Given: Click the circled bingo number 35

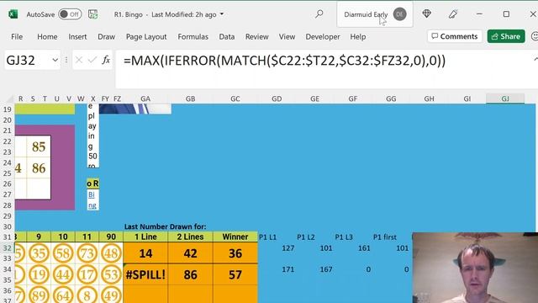Looking at the screenshot, I should click(x=39, y=253).
